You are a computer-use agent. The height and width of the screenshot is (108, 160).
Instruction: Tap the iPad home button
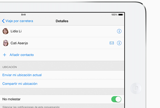(136, 88)
